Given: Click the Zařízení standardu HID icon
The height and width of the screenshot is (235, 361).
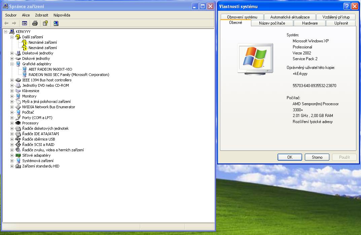Looking at the screenshot, I should coord(18,166).
